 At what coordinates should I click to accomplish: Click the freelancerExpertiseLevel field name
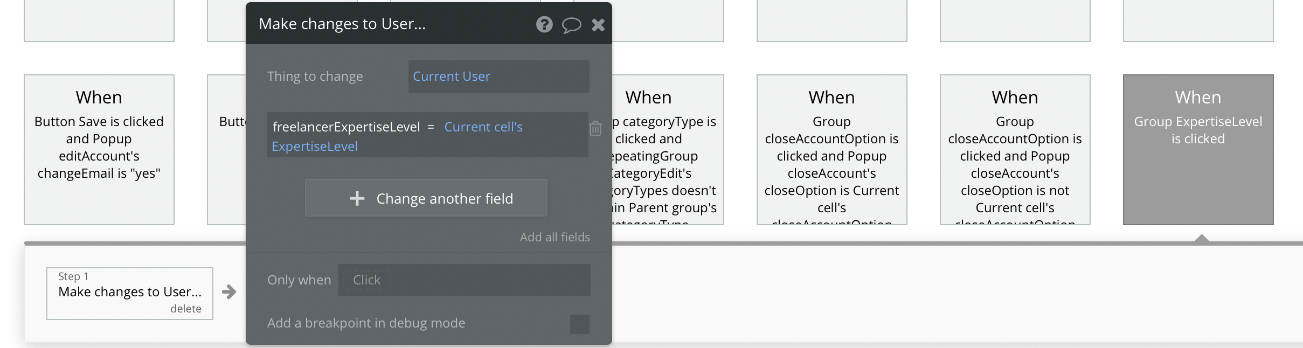coord(346,127)
